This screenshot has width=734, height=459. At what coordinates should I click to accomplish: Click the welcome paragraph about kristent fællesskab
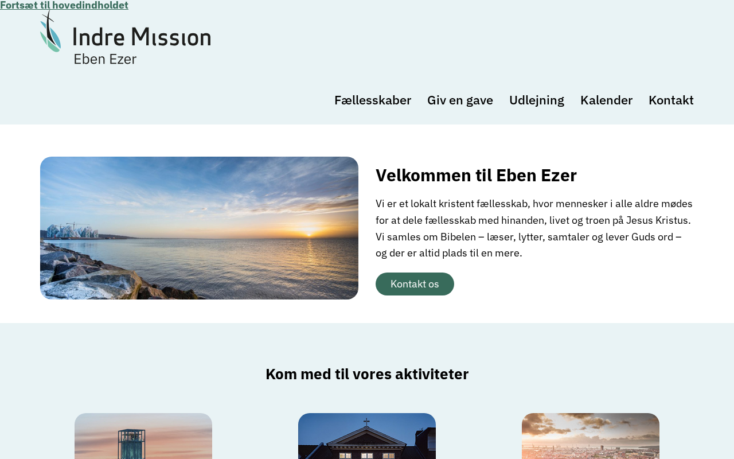(534, 228)
